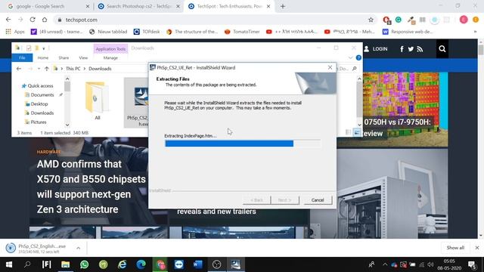Open TechSpot RSS feed icon
Screen dimensions: 484x272
tap(420, 48)
